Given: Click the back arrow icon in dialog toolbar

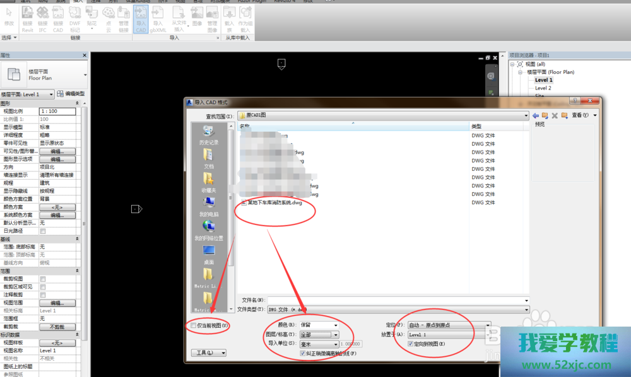Looking at the screenshot, I should pyautogui.click(x=536, y=115).
